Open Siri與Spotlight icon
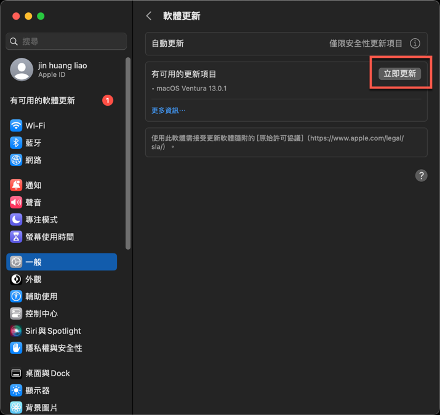Screen dimensions: 440x415 [16, 331]
